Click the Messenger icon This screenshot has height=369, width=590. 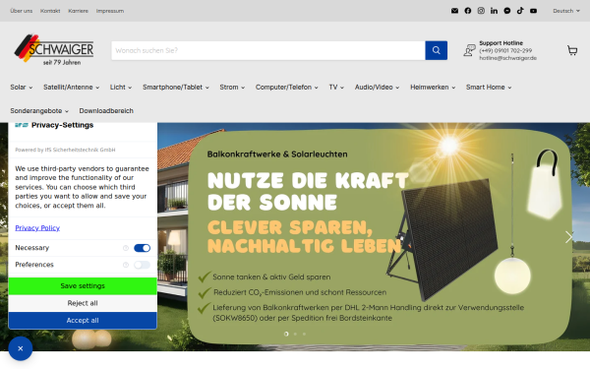(507, 11)
